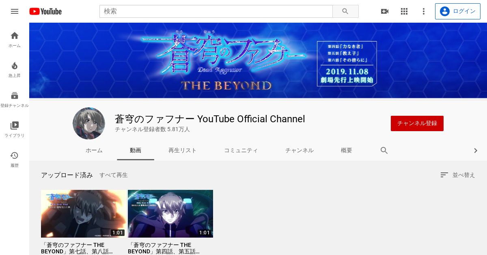Viewport: 487px width, 255px height.
Task: Open 履歴 history in sidebar
Action: point(15,159)
